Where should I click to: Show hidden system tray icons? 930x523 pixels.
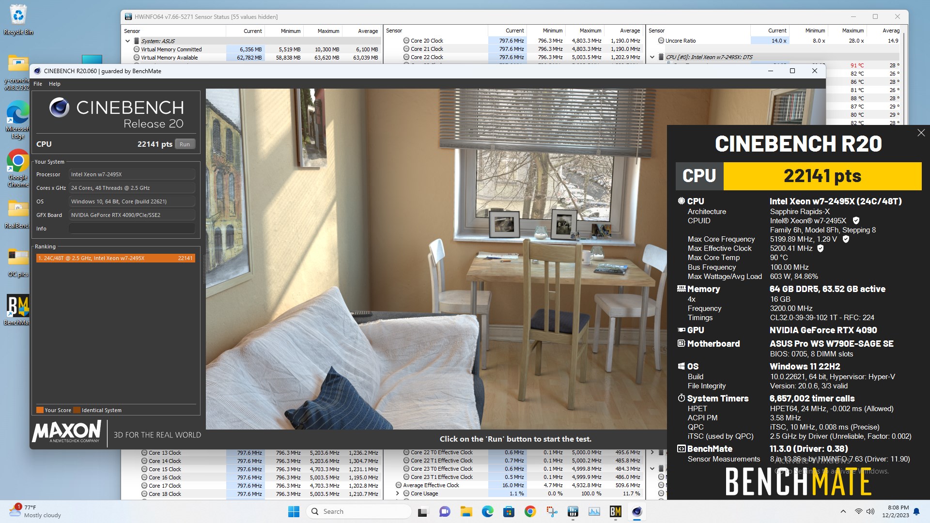click(843, 511)
